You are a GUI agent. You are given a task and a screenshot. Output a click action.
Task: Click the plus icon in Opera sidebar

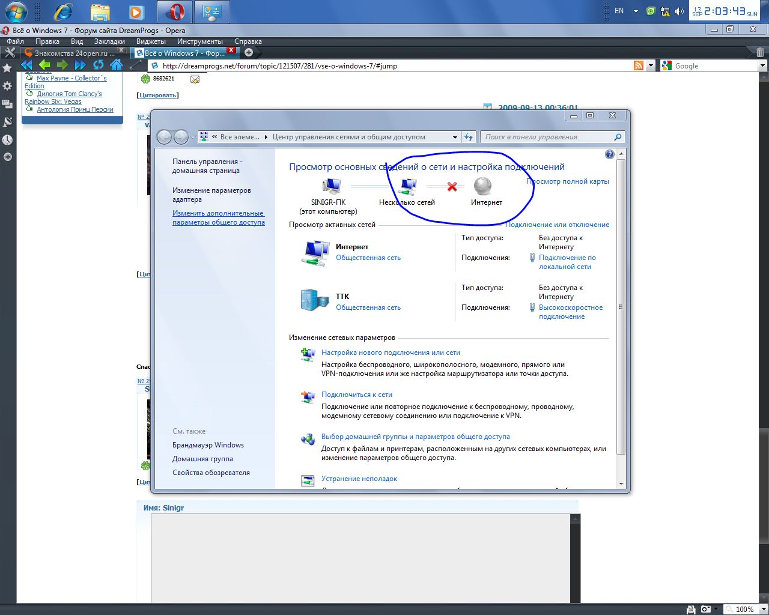coord(7,157)
